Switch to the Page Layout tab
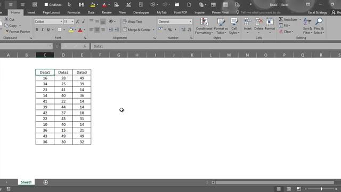Screen dimensions: 341x192 pos(51,12)
